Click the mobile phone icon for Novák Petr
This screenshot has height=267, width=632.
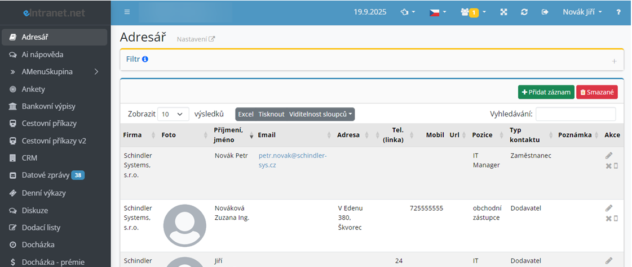coord(616,166)
